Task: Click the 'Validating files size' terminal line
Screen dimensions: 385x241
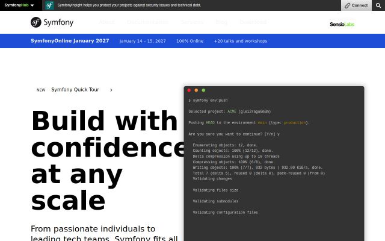Action: (x=215, y=190)
